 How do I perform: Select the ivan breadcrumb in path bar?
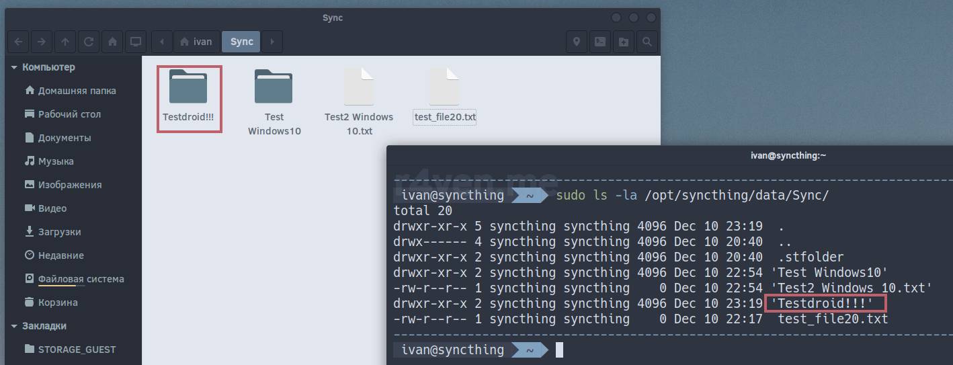tap(196, 42)
